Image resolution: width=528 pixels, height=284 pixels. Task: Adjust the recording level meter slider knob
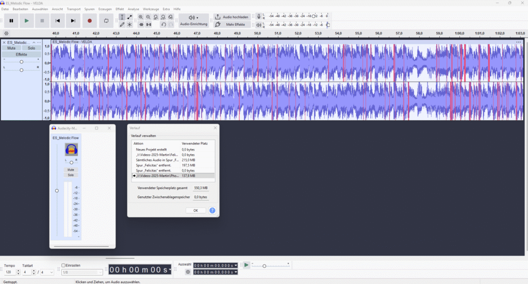[x=313, y=16]
